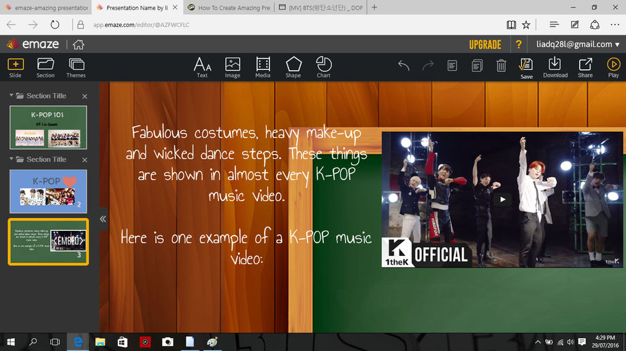Add a Shape
The height and width of the screenshot is (351, 626).
point(293,67)
